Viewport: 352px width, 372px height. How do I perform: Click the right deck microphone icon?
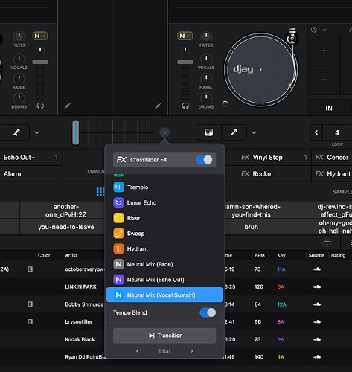[234, 132]
